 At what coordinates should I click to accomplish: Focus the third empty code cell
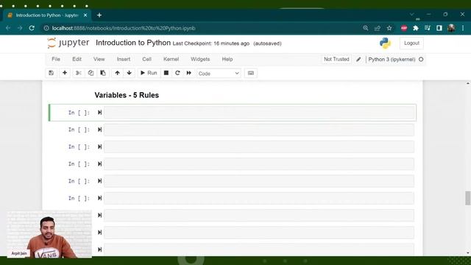click(259, 147)
